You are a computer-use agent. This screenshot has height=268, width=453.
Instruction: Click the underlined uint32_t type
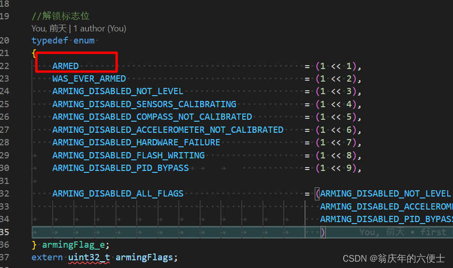89,257
